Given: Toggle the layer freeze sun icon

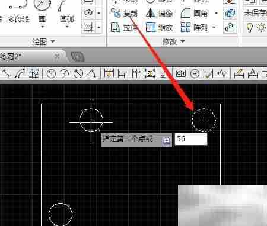Looking at the screenshot, I should coord(262,27).
